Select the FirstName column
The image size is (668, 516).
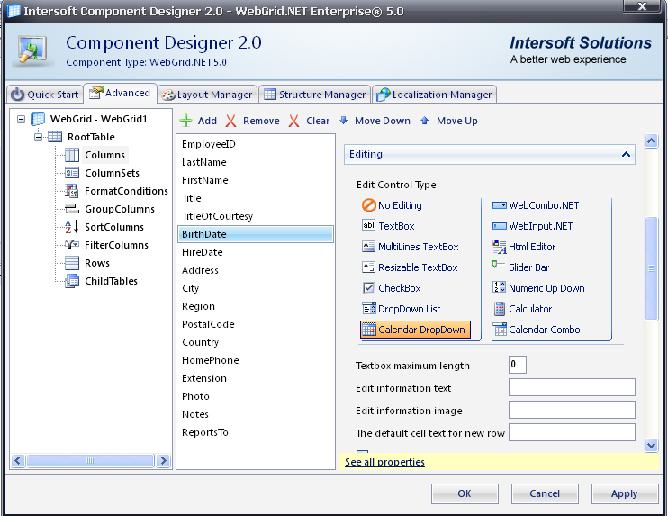click(x=255, y=180)
